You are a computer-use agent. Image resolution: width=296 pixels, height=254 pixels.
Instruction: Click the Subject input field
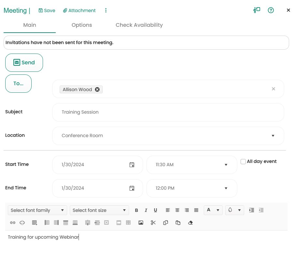pyautogui.click(x=168, y=112)
